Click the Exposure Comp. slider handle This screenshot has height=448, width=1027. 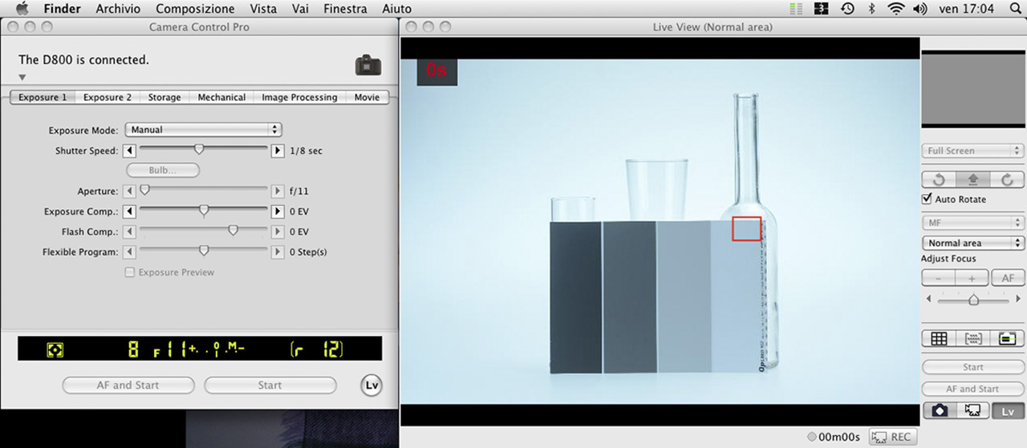pyautogui.click(x=204, y=211)
